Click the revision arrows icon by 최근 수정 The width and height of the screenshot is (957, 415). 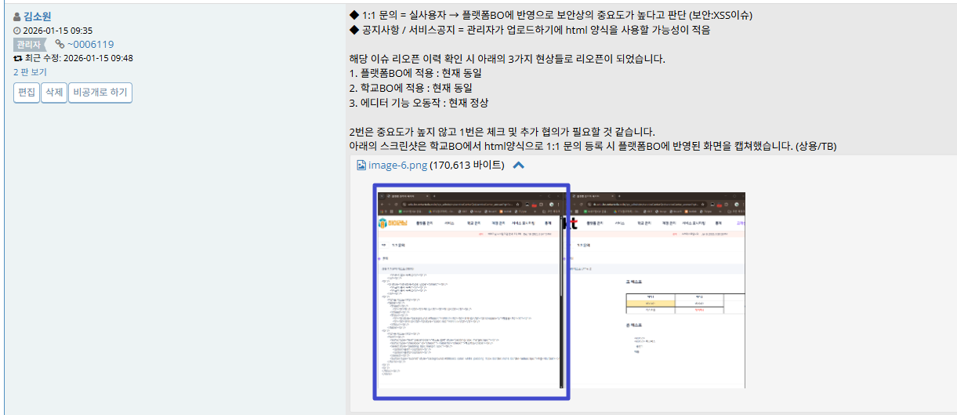click(x=17, y=58)
